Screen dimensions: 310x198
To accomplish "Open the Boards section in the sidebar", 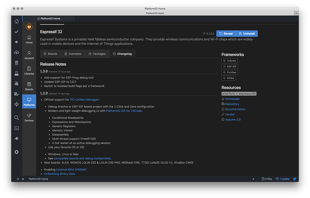I will tap(29, 86).
